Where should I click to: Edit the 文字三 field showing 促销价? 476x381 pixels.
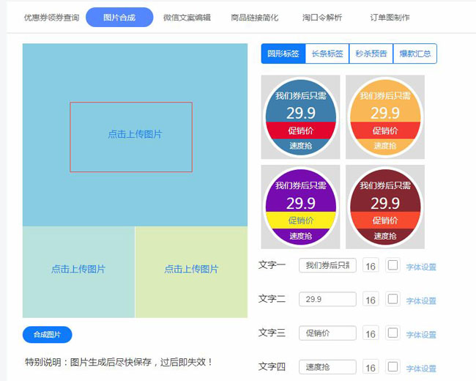point(327,333)
